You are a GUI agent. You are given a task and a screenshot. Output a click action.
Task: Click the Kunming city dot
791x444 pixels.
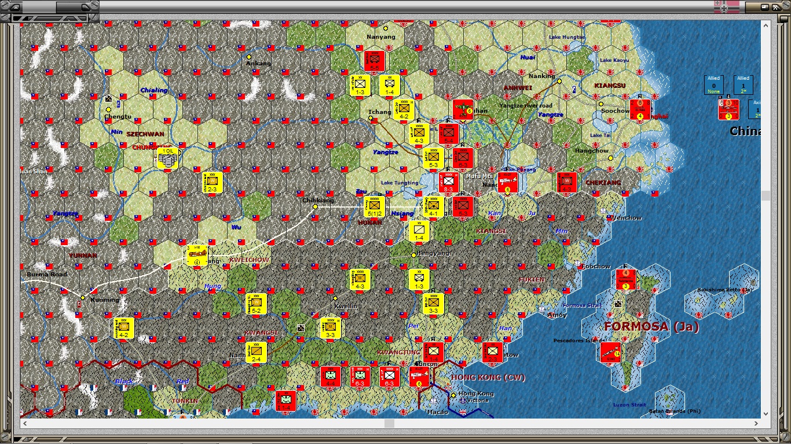pos(83,298)
